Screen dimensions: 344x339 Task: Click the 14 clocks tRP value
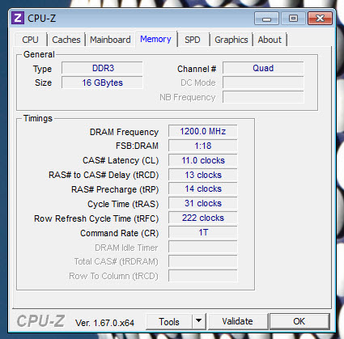pyautogui.click(x=203, y=189)
